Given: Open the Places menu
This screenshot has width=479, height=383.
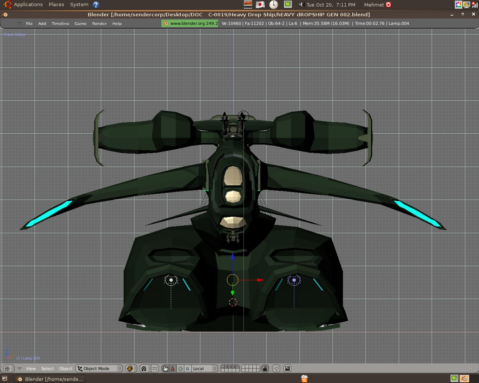Looking at the screenshot, I should [56, 5].
